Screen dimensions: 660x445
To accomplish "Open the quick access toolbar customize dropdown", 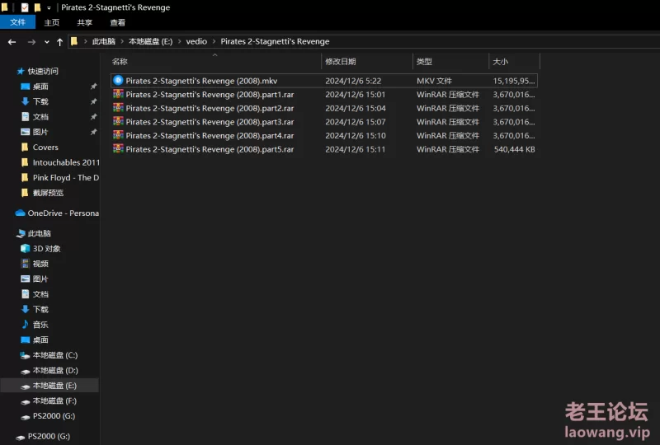I will tap(49, 7).
